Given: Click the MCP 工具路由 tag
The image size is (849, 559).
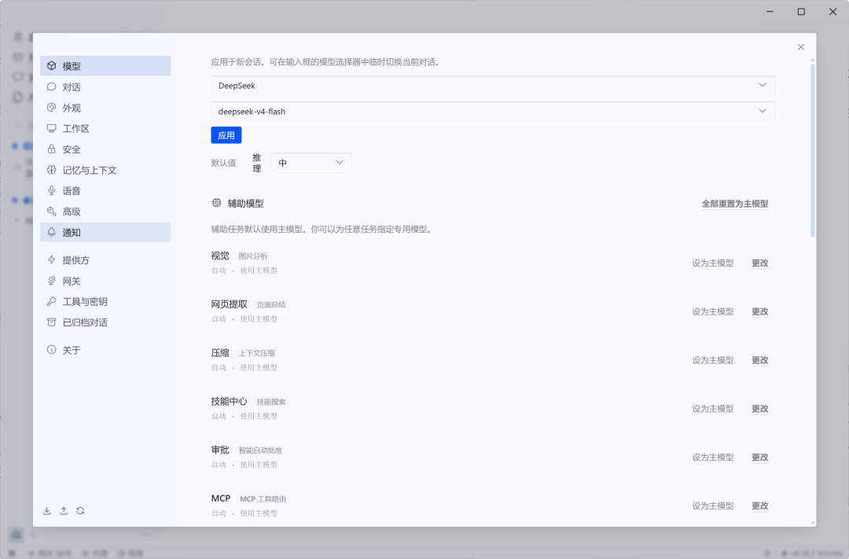Looking at the screenshot, I should tap(263, 499).
